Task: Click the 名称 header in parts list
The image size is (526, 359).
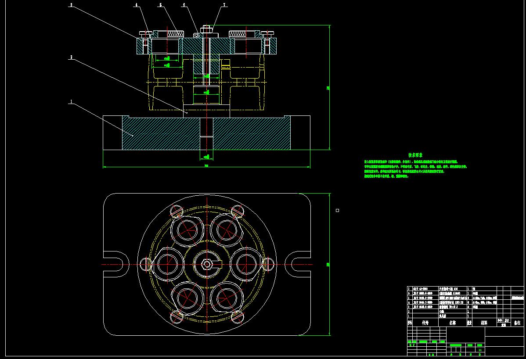Action: coord(453,323)
